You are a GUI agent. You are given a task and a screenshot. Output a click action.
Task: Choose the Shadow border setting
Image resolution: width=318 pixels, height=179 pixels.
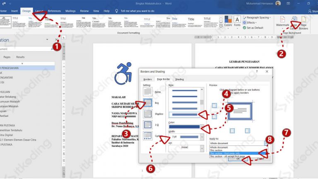click(x=148, y=114)
